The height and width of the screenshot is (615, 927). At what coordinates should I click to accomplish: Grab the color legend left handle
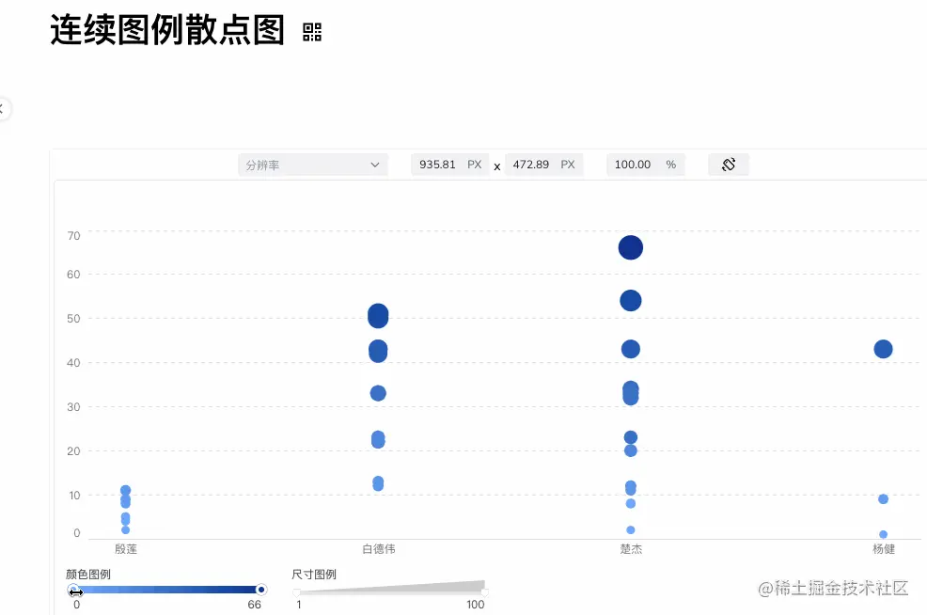tap(73, 590)
